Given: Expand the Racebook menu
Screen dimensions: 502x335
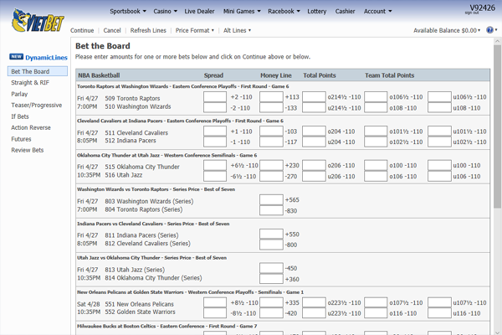Looking at the screenshot, I should click(x=284, y=11).
